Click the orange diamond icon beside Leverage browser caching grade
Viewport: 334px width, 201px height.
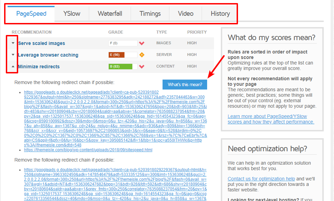142,55
